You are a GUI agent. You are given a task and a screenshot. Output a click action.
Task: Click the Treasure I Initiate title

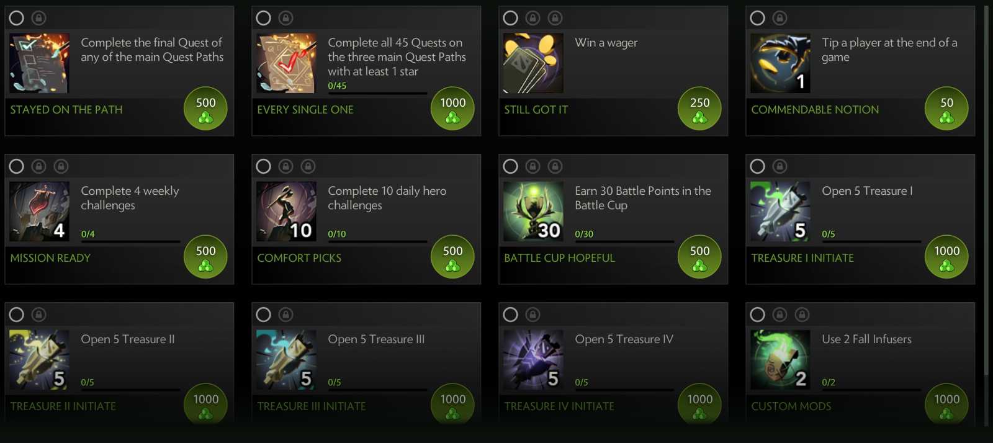[x=802, y=258]
